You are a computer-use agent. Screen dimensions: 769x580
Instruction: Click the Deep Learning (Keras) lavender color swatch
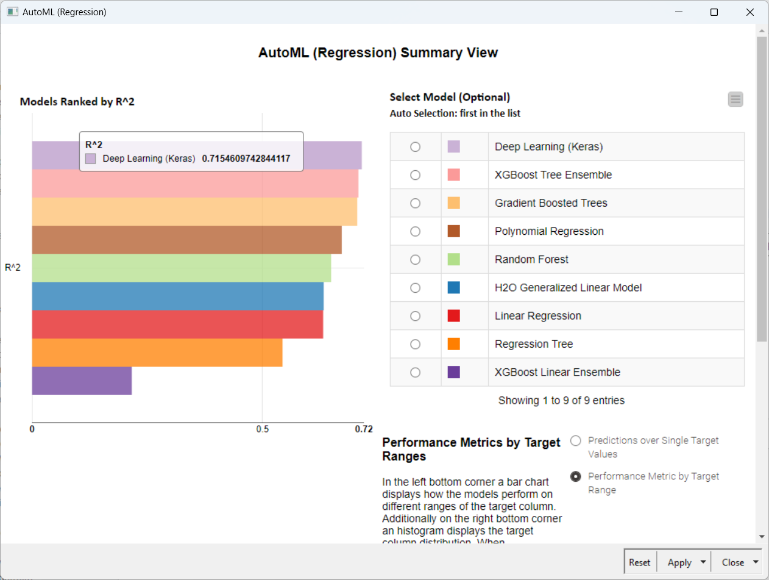(x=453, y=146)
